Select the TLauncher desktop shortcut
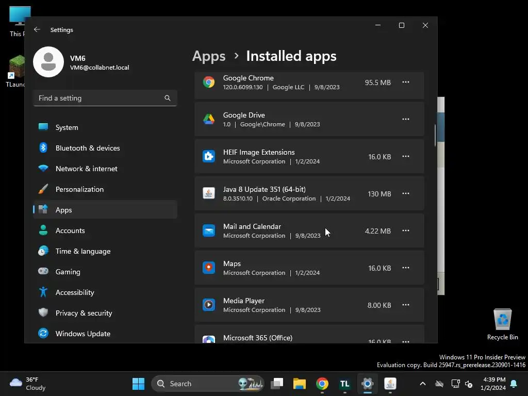Image resolution: width=528 pixels, height=396 pixels. point(15,71)
